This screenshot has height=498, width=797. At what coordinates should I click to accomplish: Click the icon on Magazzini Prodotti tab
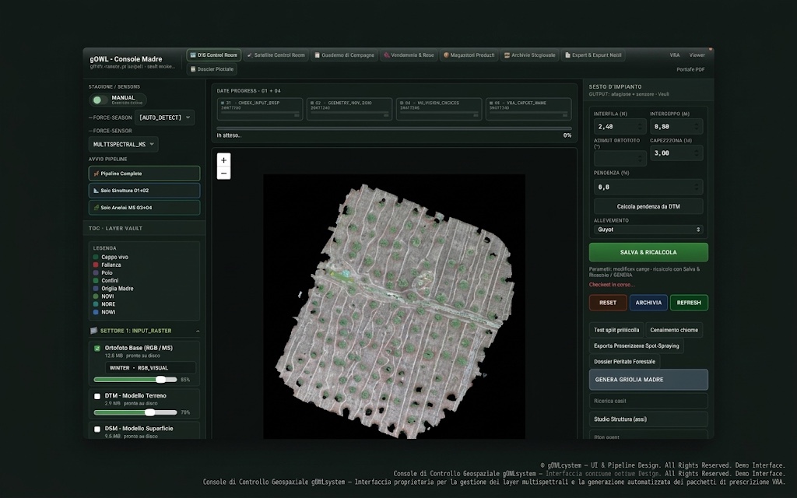click(446, 55)
